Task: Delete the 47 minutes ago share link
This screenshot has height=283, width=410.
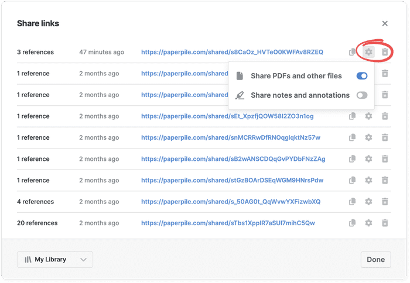Action: click(x=385, y=52)
